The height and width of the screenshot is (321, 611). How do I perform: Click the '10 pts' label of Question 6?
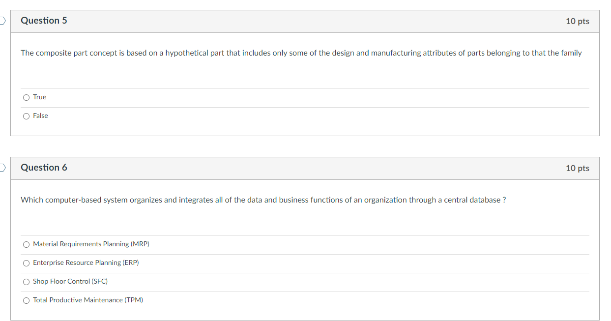click(577, 168)
